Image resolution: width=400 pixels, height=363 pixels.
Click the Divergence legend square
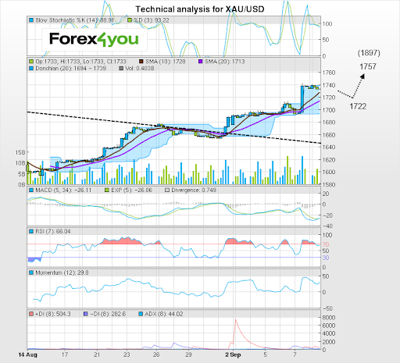(167, 190)
